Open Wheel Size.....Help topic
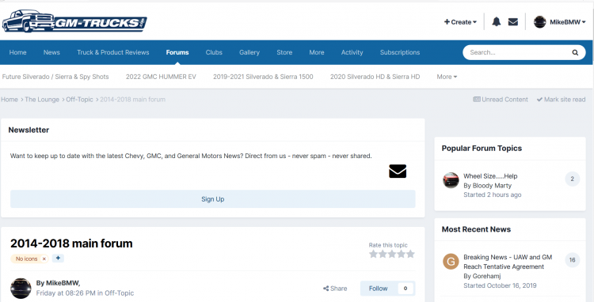 click(x=490, y=176)
